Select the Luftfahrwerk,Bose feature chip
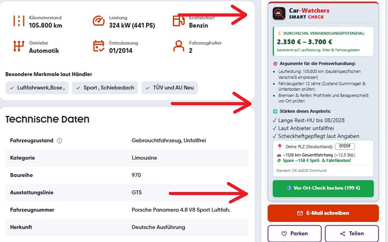388x242 pixels. [x=37, y=88]
